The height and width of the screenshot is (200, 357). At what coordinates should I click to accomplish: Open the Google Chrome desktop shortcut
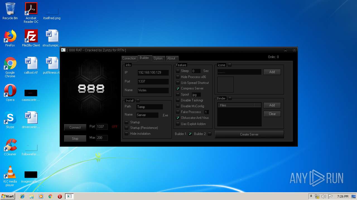point(10,67)
